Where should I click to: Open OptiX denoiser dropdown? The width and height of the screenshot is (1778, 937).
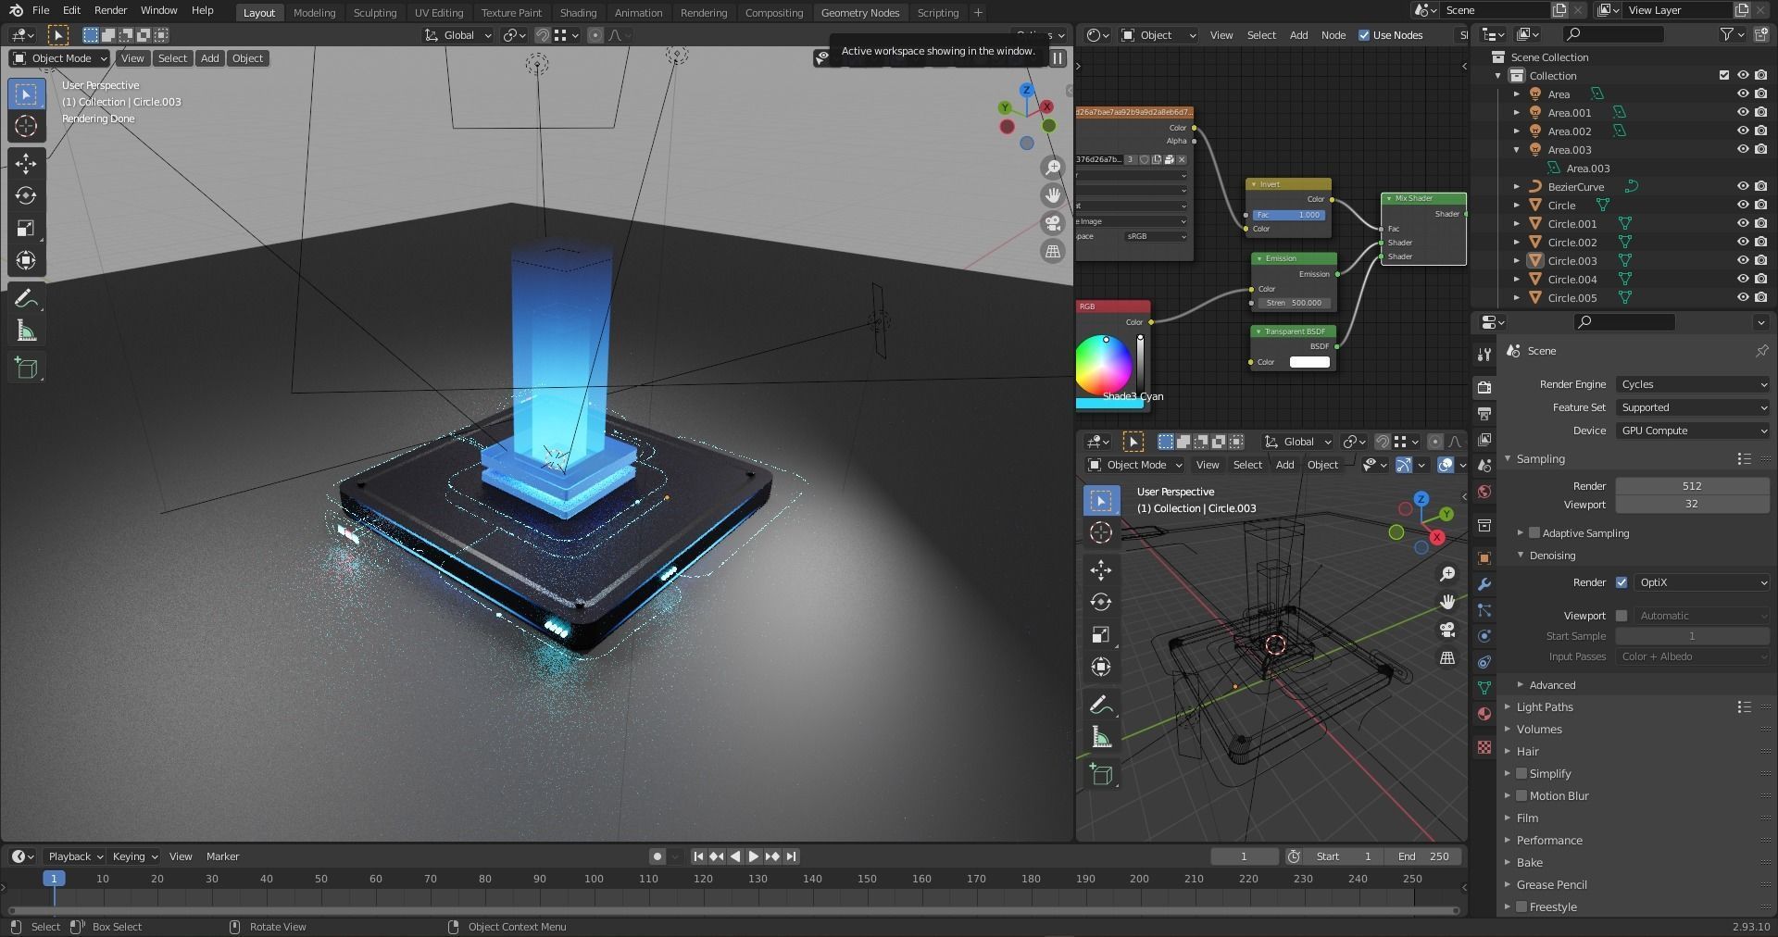point(1702,582)
